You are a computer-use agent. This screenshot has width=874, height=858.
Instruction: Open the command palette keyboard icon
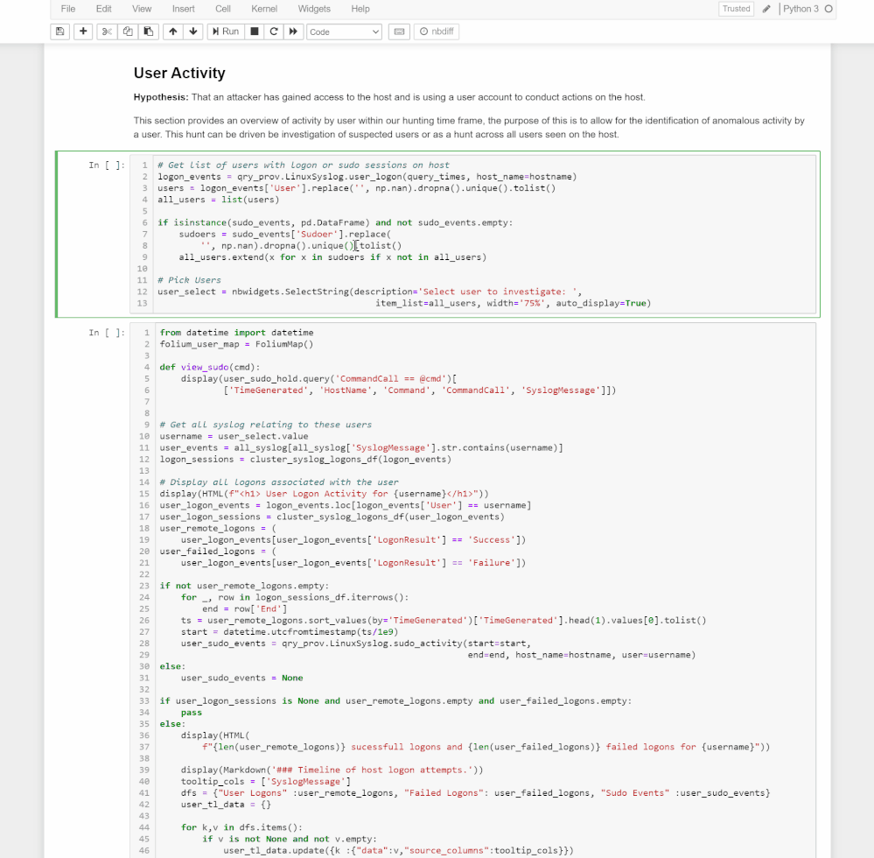point(399,32)
